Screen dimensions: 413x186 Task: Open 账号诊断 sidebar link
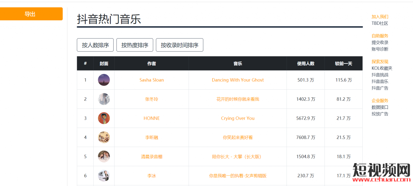380,49
